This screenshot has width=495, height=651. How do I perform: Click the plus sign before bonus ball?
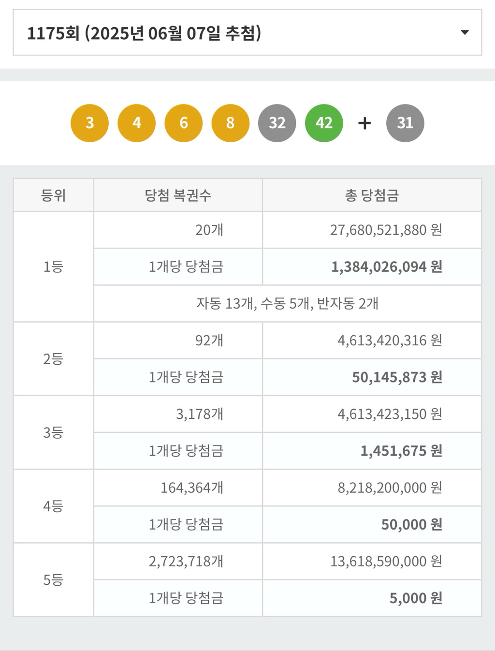[x=364, y=123]
